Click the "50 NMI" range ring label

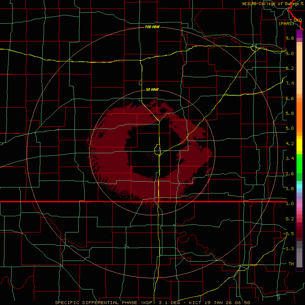pos(152,89)
